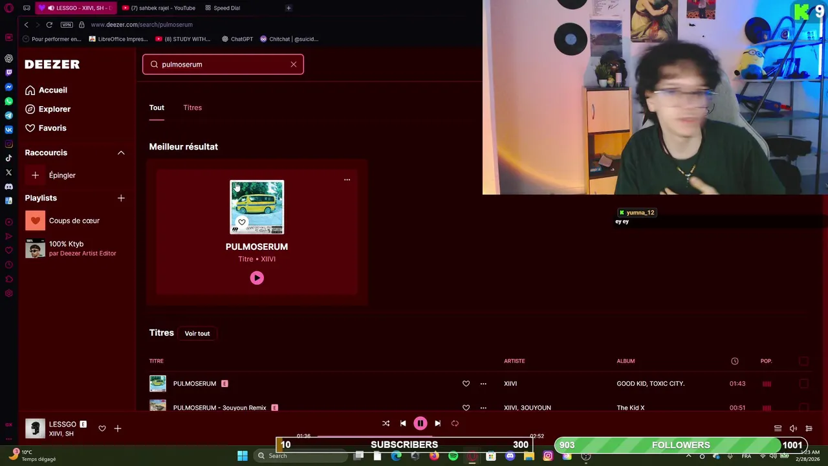The image size is (828, 466).
Task: Add a shortcut with the Épingler plus
Action: [x=35, y=175]
